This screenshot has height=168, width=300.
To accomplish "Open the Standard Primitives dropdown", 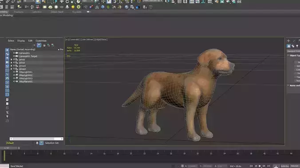I will [x=293, y=51].
